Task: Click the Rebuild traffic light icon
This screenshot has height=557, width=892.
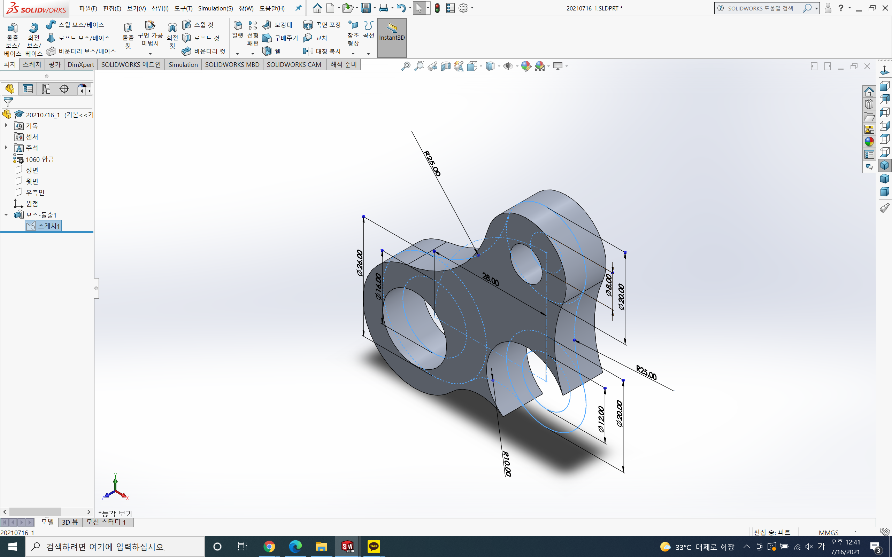Action: pos(437,8)
